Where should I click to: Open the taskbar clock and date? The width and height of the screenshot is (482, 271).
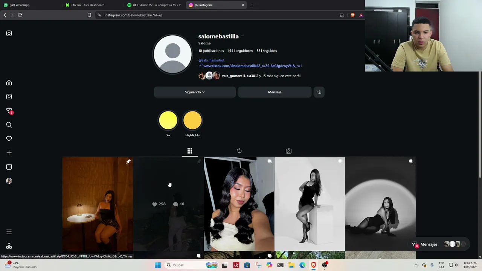point(470,265)
